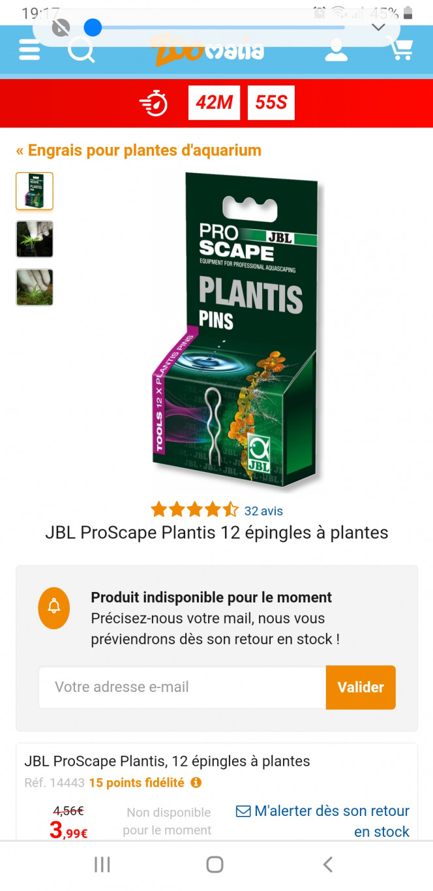Tap the fidelity points info icon
The width and height of the screenshot is (433, 891).
coord(196,782)
